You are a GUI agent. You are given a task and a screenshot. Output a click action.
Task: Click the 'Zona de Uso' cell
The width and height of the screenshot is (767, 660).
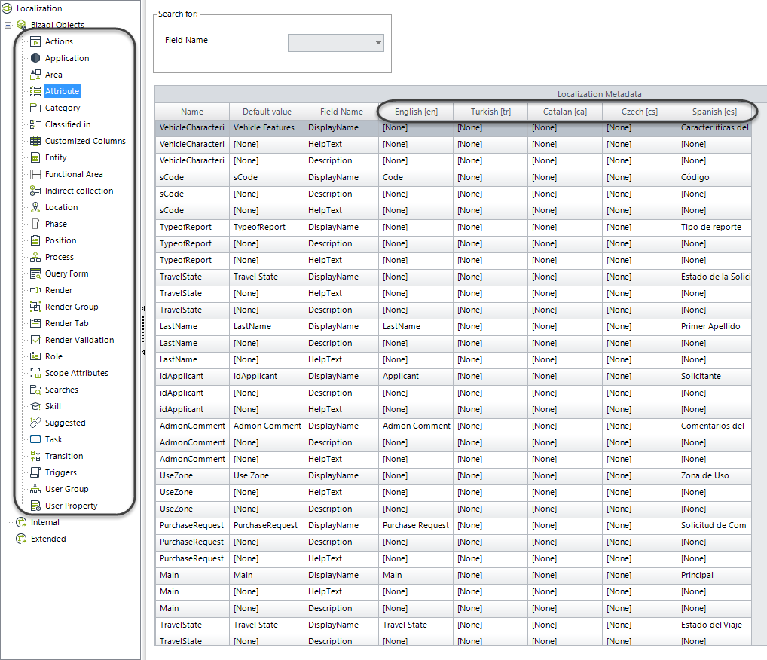(714, 476)
